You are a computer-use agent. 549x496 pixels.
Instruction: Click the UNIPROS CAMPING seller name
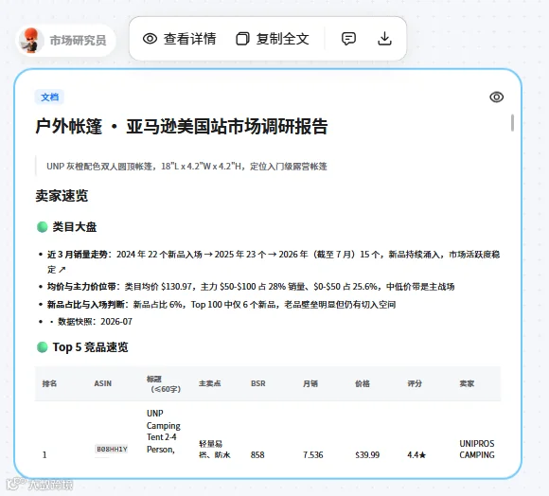477,449
